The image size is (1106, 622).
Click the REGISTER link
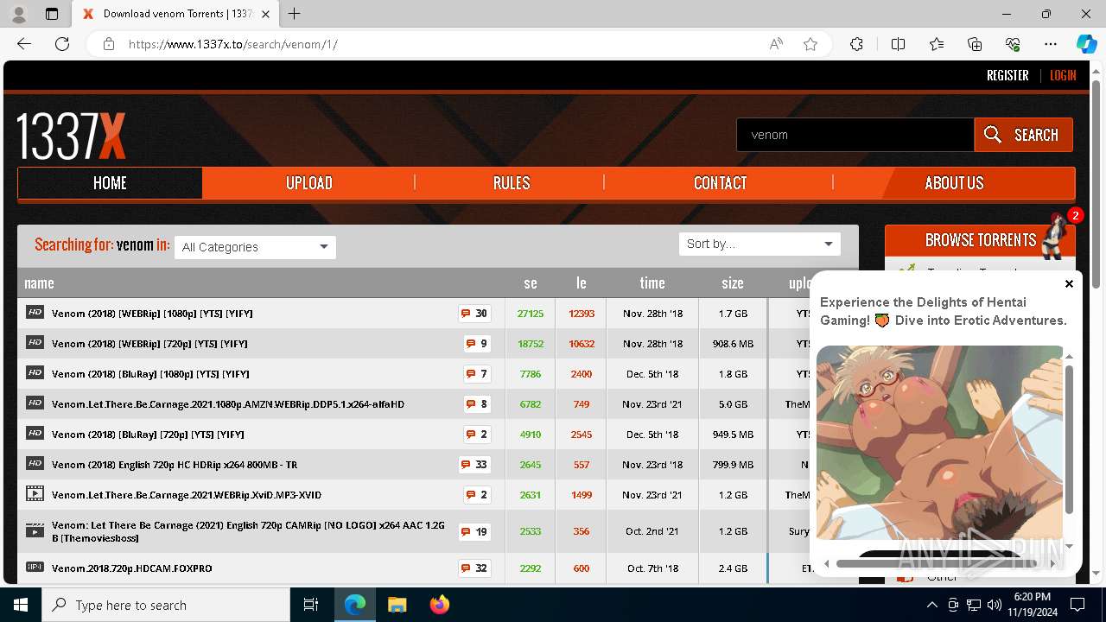pyautogui.click(x=1007, y=75)
